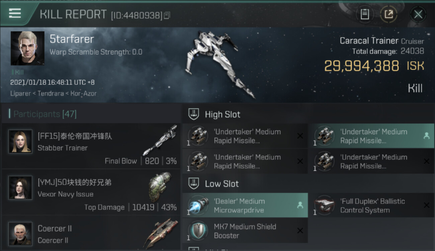435x251 pixels.
Task: Select MK7 Medium Shield Booster item
Action: click(245, 231)
